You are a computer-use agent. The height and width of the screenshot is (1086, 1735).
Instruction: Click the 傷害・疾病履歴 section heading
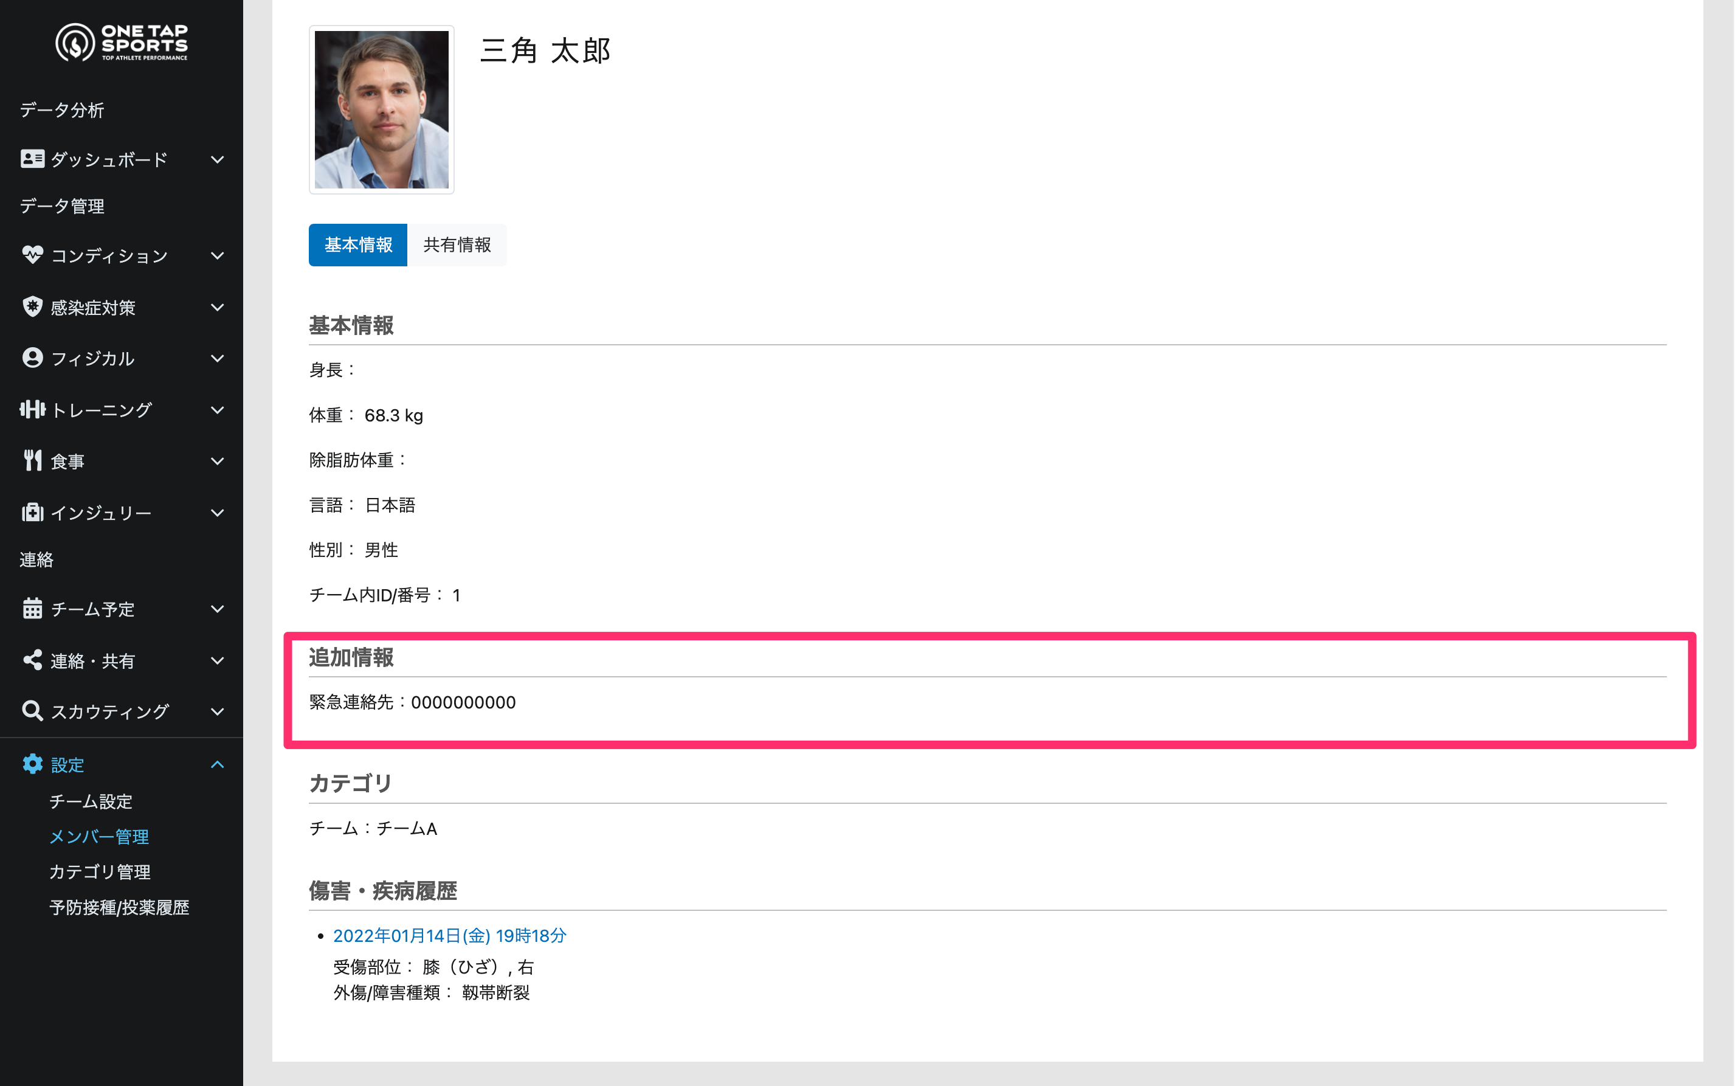pos(383,891)
